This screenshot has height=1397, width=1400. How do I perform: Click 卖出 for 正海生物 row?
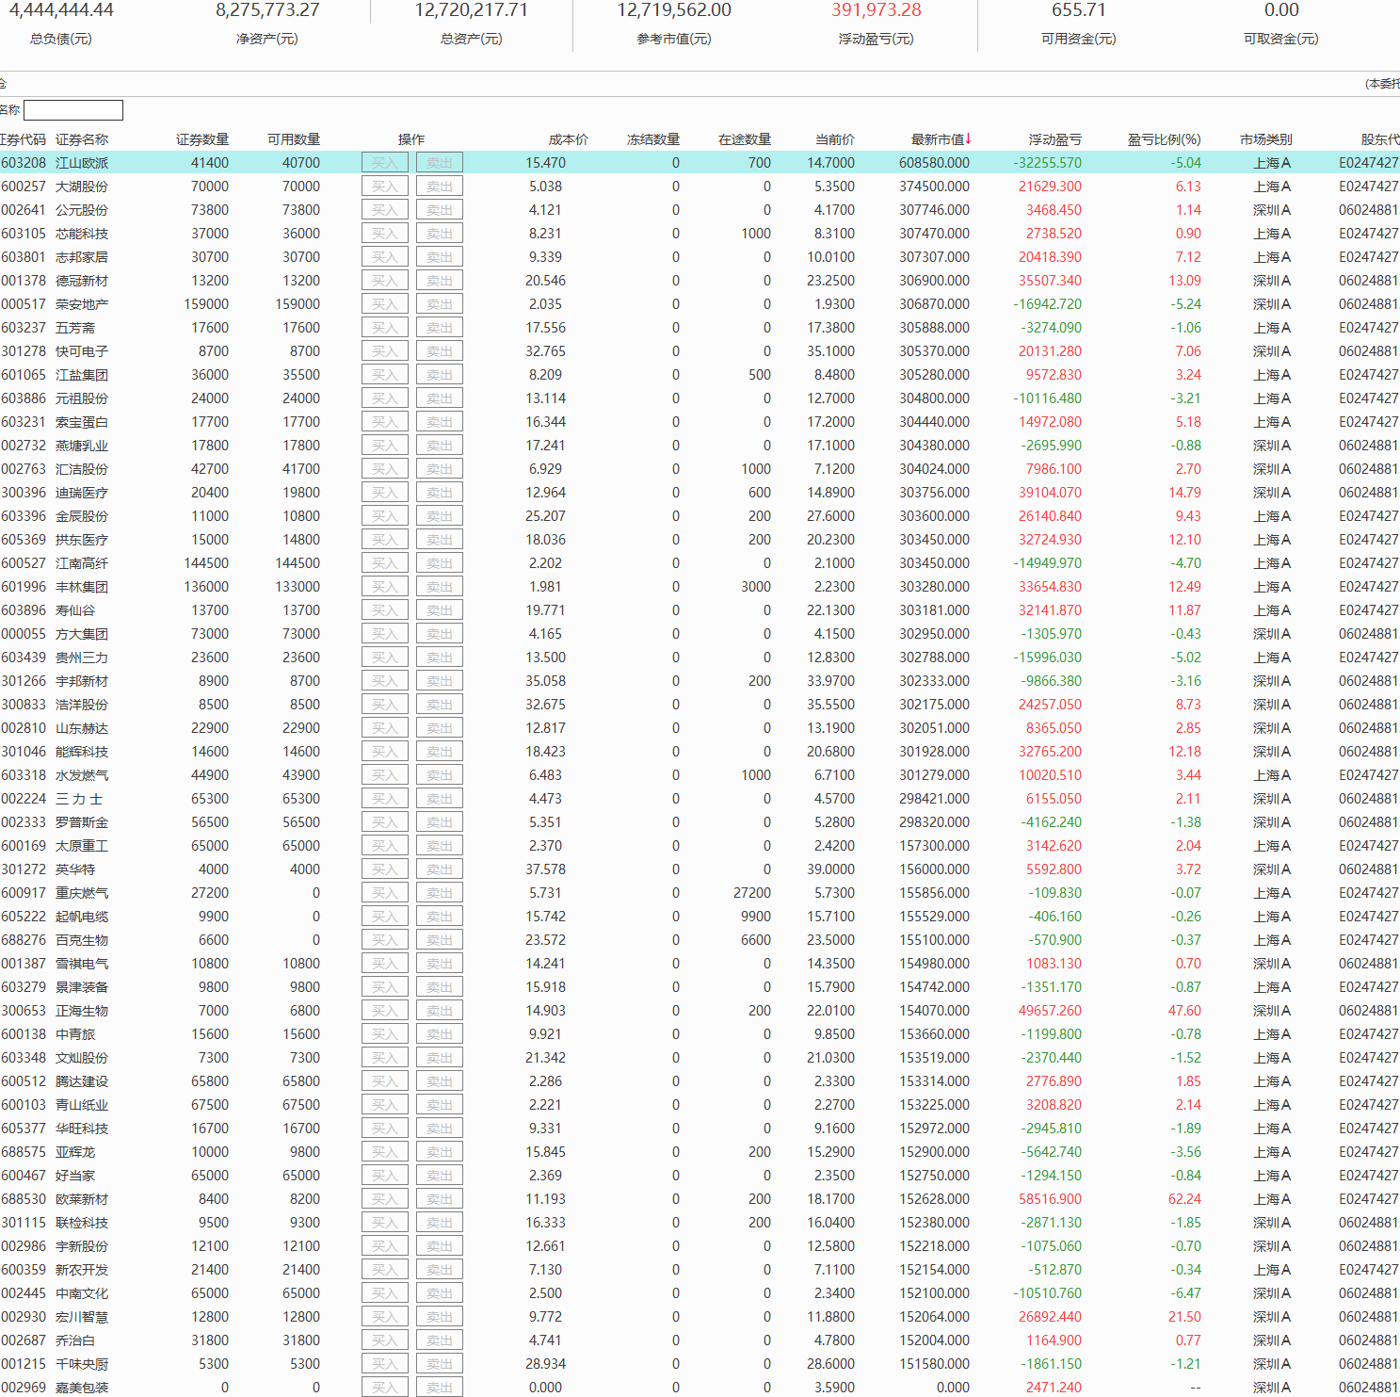click(439, 1011)
